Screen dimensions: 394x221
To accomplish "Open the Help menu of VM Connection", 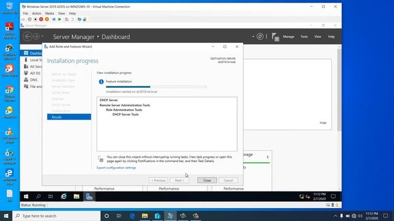I will click(73, 14).
